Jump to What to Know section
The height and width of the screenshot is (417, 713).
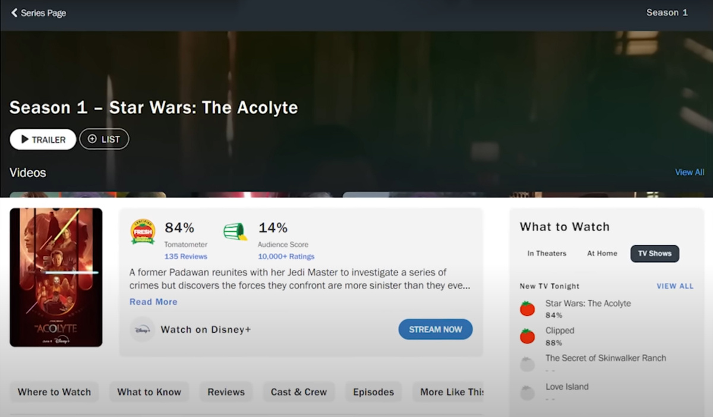click(149, 392)
